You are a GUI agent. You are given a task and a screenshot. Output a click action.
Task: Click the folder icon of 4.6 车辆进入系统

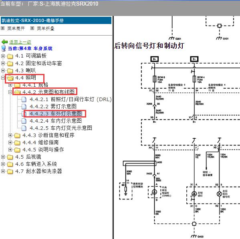coord(10,164)
